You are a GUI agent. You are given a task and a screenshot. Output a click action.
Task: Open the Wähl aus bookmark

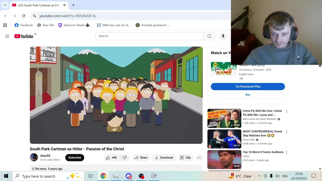pos(114,25)
